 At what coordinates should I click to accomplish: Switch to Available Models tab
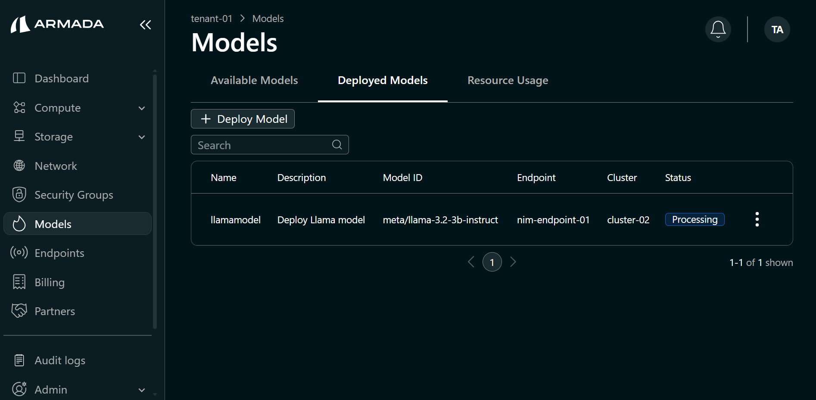[254, 81]
